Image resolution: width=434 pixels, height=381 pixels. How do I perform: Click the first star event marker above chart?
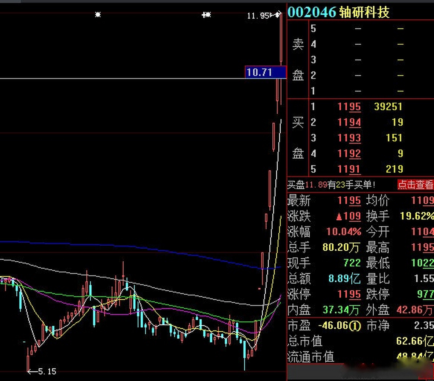pos(98,14)
